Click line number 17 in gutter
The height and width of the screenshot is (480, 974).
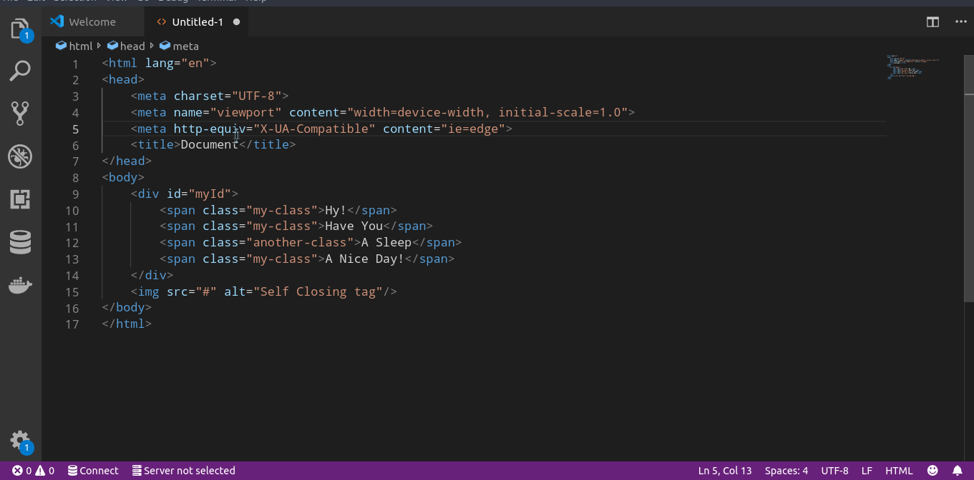(72, 326)
